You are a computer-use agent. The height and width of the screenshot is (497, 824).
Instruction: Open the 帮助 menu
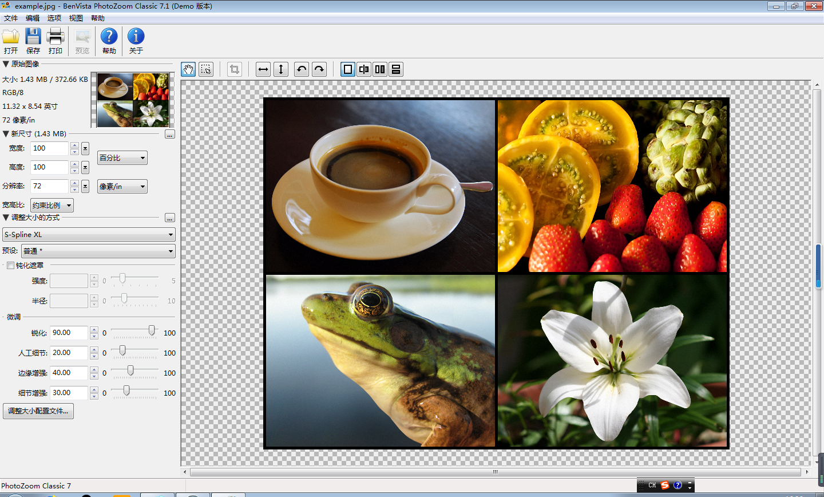click(98, 18)
